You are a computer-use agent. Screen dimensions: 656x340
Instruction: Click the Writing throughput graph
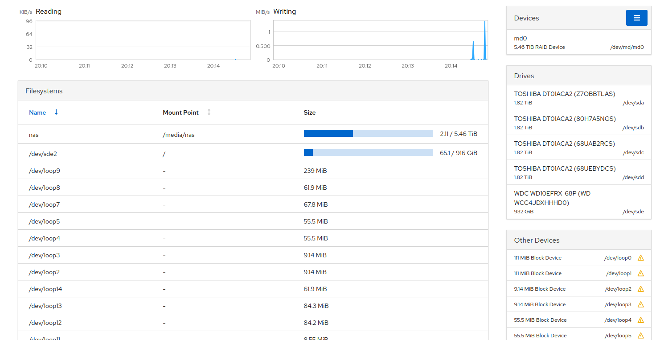point(380,40)
